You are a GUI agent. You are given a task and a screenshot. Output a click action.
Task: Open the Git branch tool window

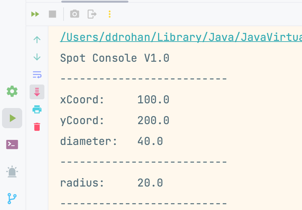point(12,198)
